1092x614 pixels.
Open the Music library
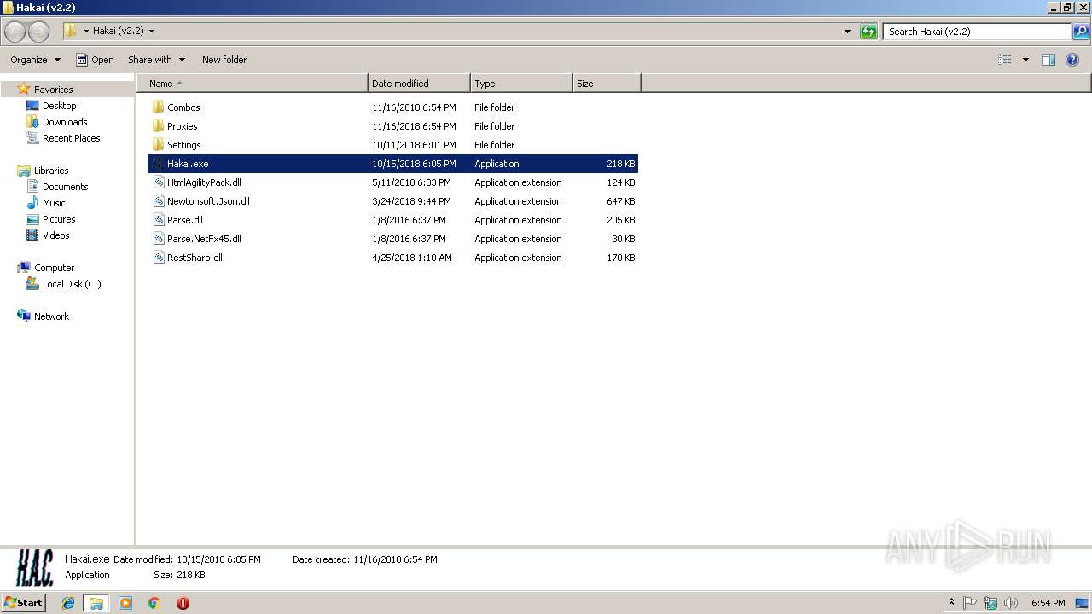coord(54,203)
